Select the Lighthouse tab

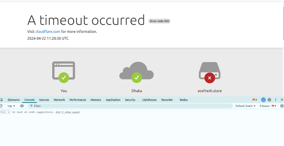pos(149,100)
